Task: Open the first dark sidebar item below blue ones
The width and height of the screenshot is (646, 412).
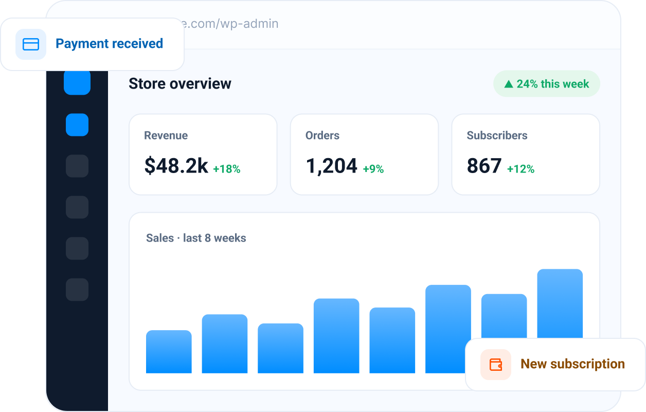Action: [77, 166]
